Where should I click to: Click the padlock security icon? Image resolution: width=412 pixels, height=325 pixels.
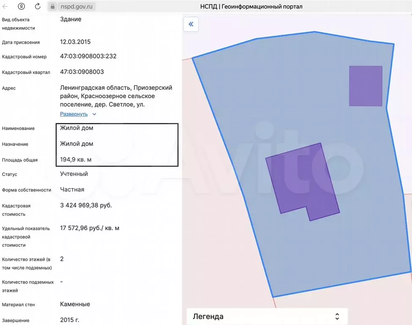(52, 7)
